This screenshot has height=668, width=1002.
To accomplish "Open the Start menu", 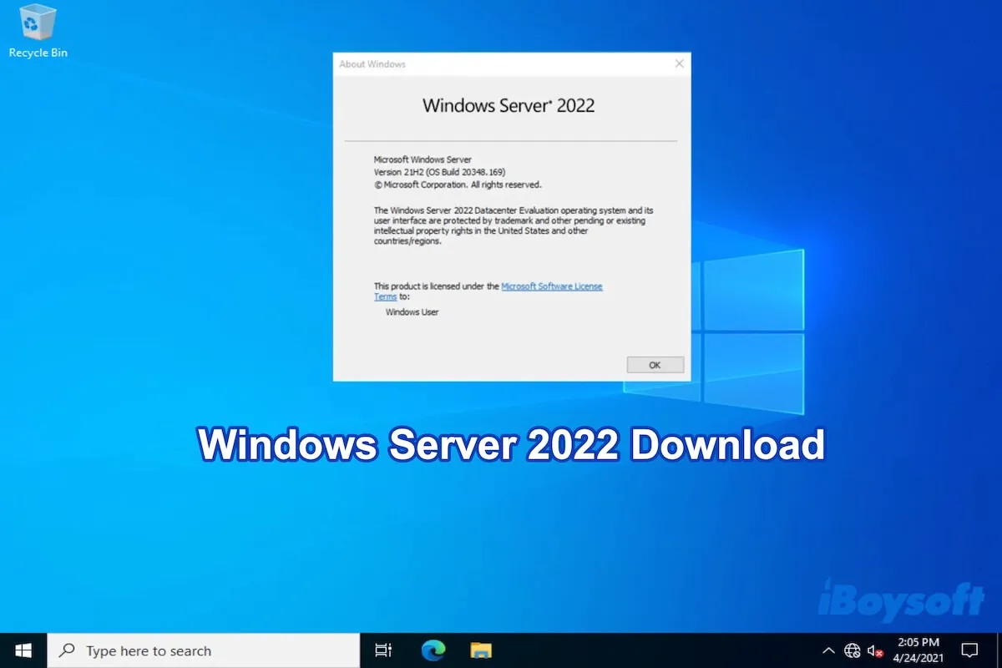I will 22,650.
